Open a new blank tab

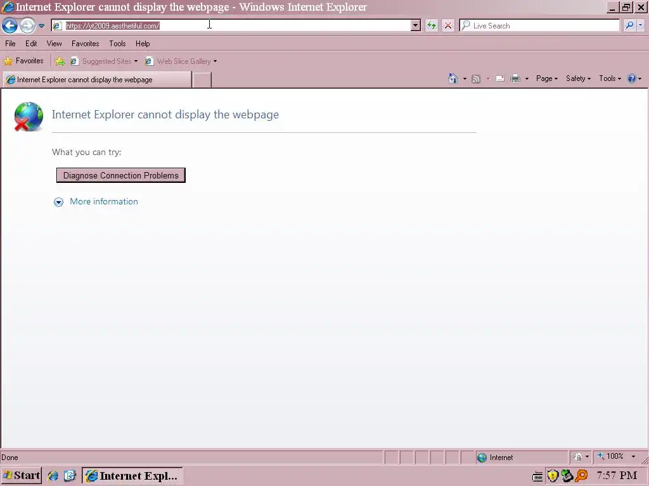(202, 80)
